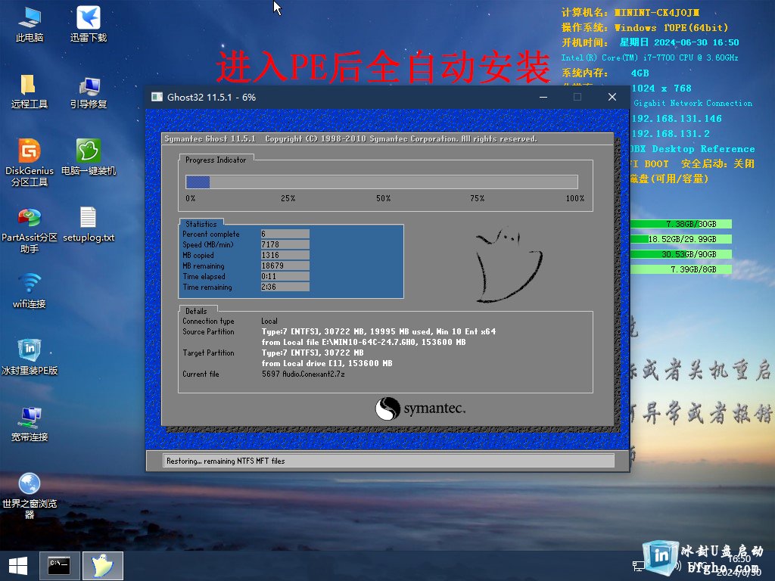Launch DiskGenius 分区工具 icon
The width and height of the screenshot is (775, 581).
pyautogui.click(x=30, y=163)
